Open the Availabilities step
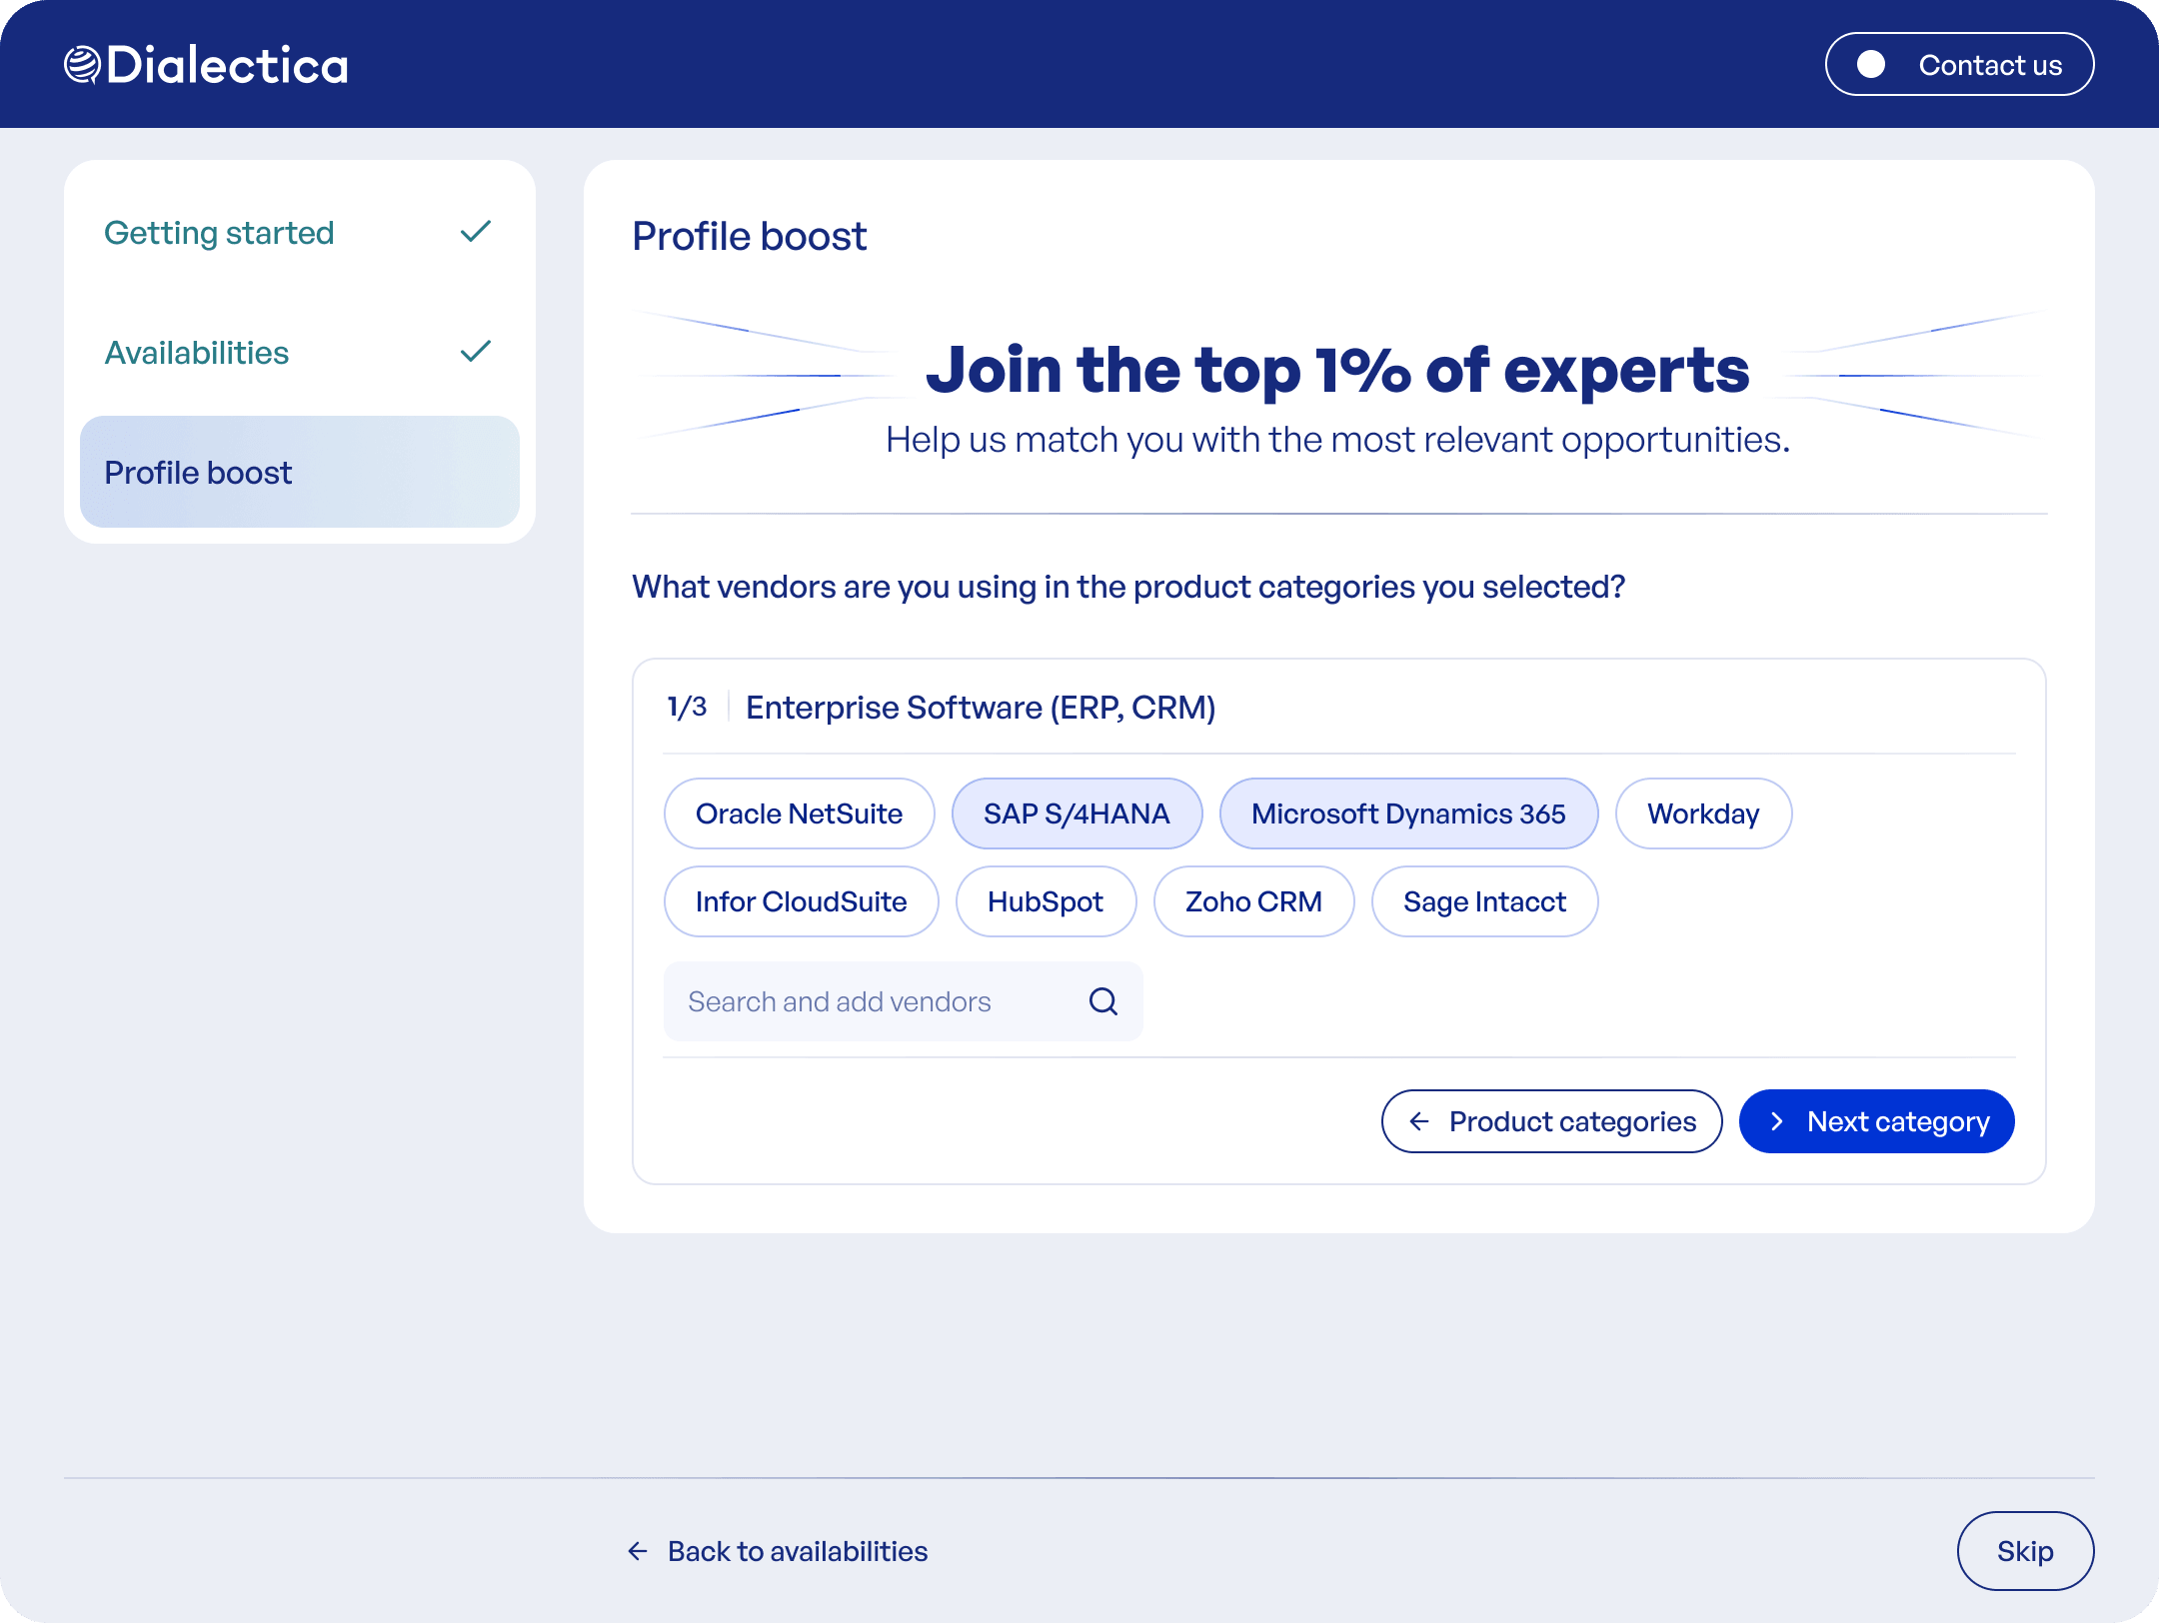 click(300, 353)
